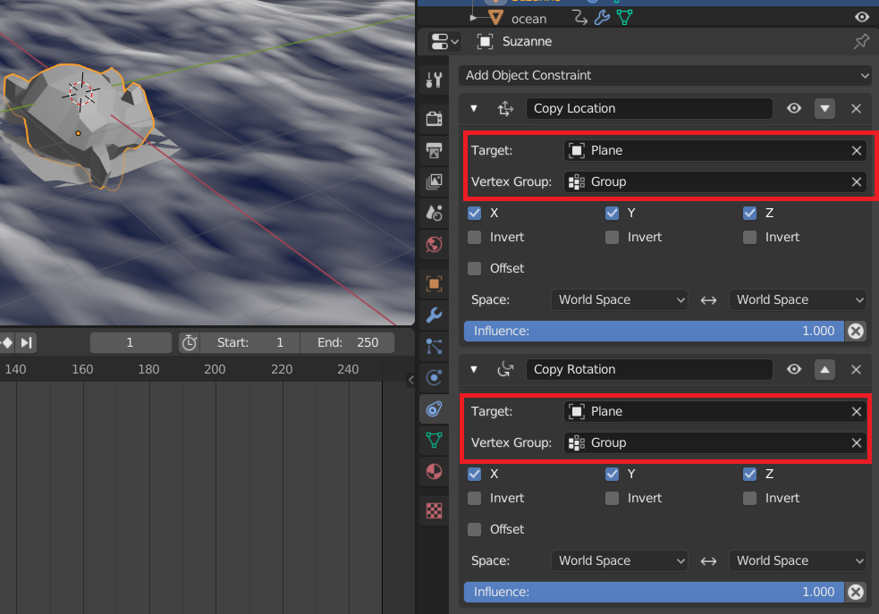Open the Physics properties tab
Image resolution: width=879 pixels, height=614 pixels.
tap(434, 377)
